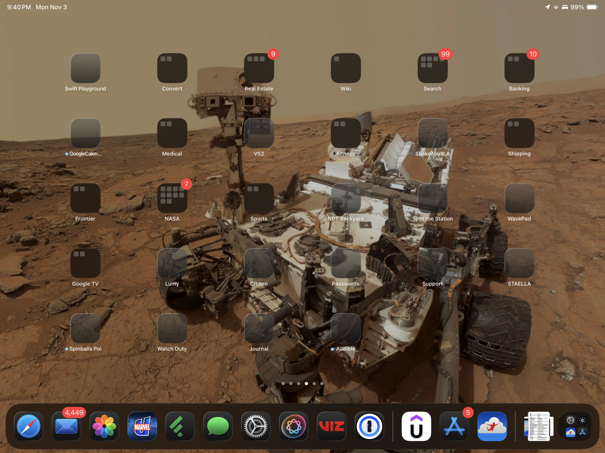Tap the battery status indicator
The width and height of the screenshot is (605, 453).
[x=592, y=7]
